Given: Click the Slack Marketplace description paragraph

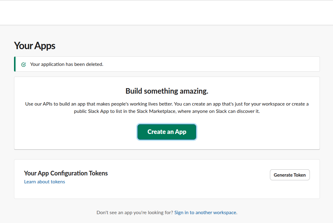Looking at the screenshot, I should tap(167, 107).
